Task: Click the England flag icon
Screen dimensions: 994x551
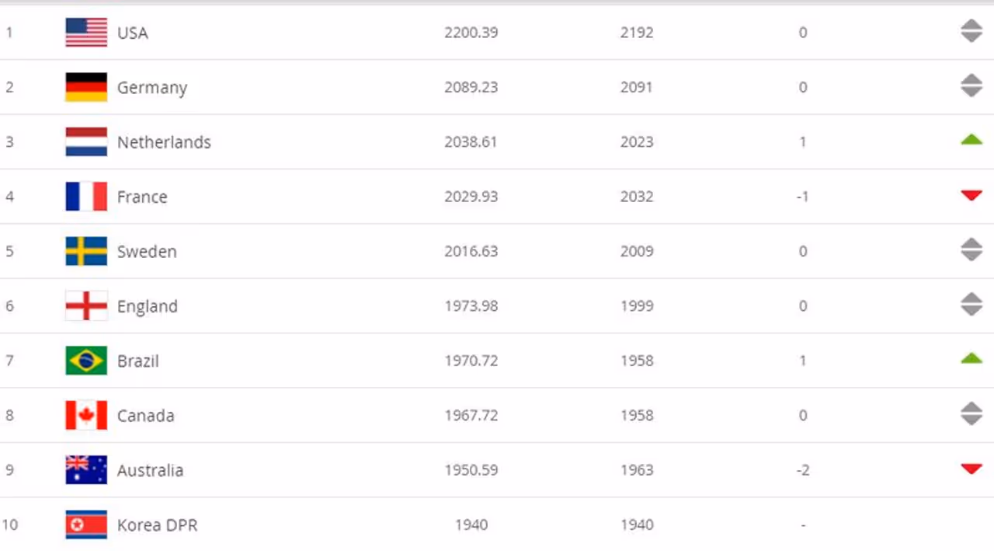Action: 86,306
